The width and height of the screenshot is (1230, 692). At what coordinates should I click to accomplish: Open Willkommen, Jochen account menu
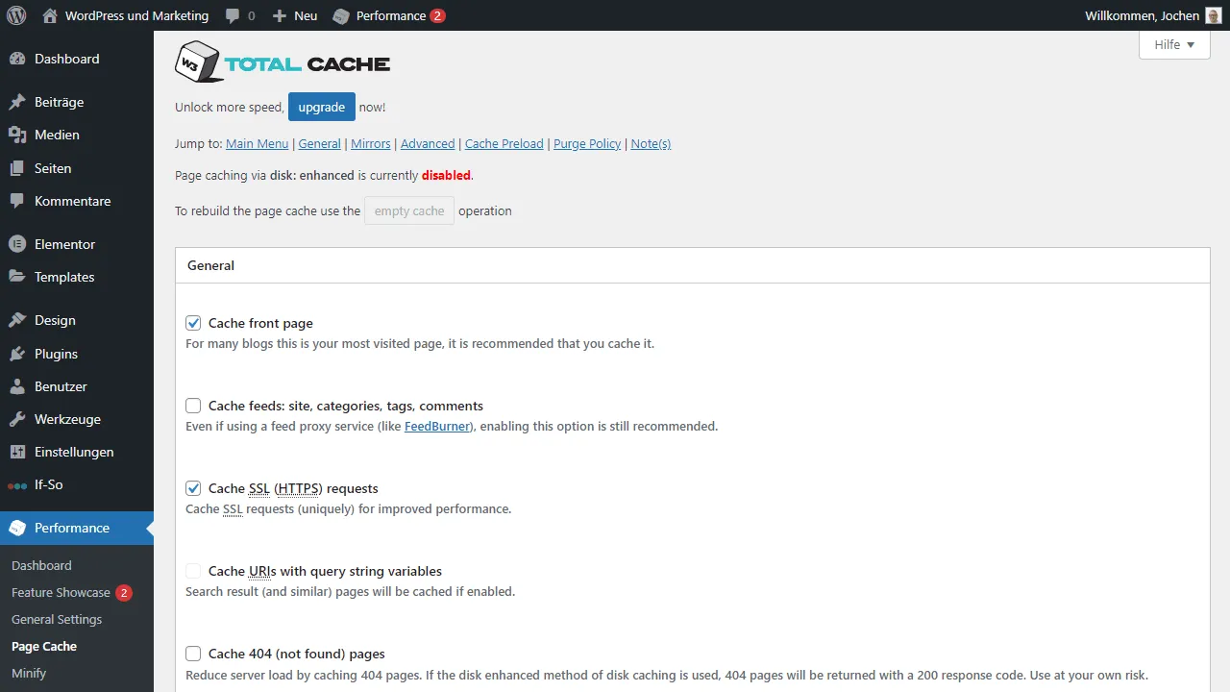[x=1153, y=15]
